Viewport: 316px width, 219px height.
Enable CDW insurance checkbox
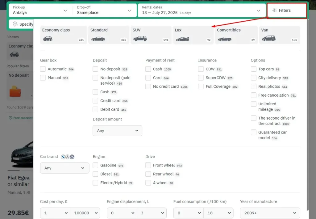(201, 69)
